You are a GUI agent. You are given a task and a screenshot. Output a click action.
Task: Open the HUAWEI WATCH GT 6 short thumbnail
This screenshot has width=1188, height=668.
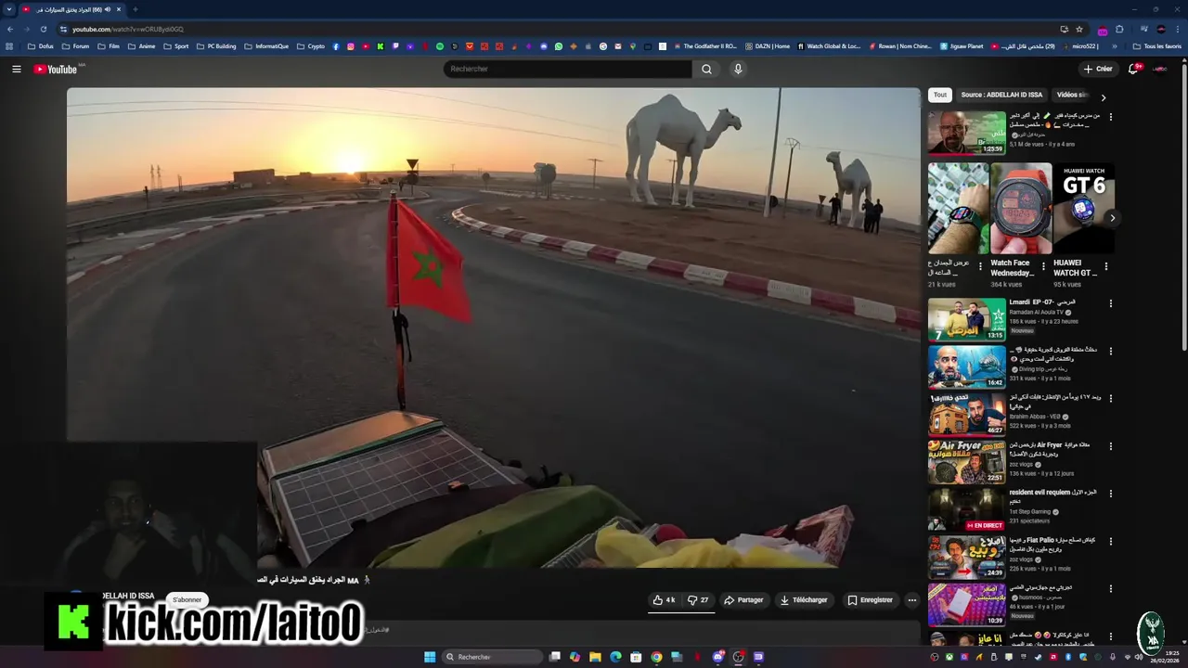[x=1084, y=209]
